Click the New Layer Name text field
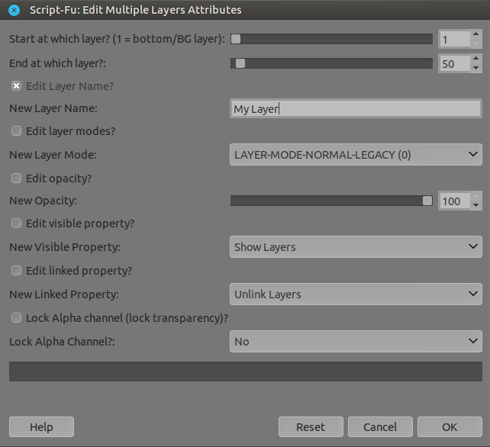490x447 pixels. [355, 109]
